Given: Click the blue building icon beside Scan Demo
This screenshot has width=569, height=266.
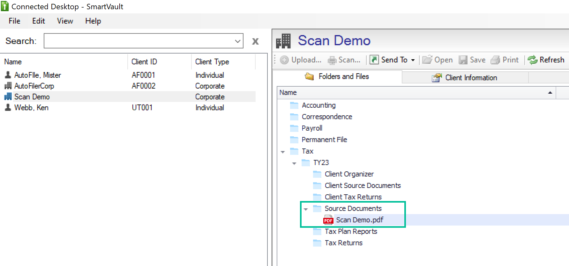Looking at the screenshot, I should (8, 97).
